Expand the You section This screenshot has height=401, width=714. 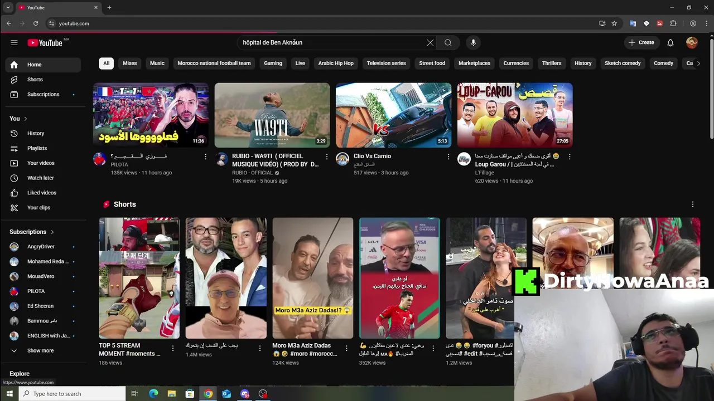(x=18, y=119)
